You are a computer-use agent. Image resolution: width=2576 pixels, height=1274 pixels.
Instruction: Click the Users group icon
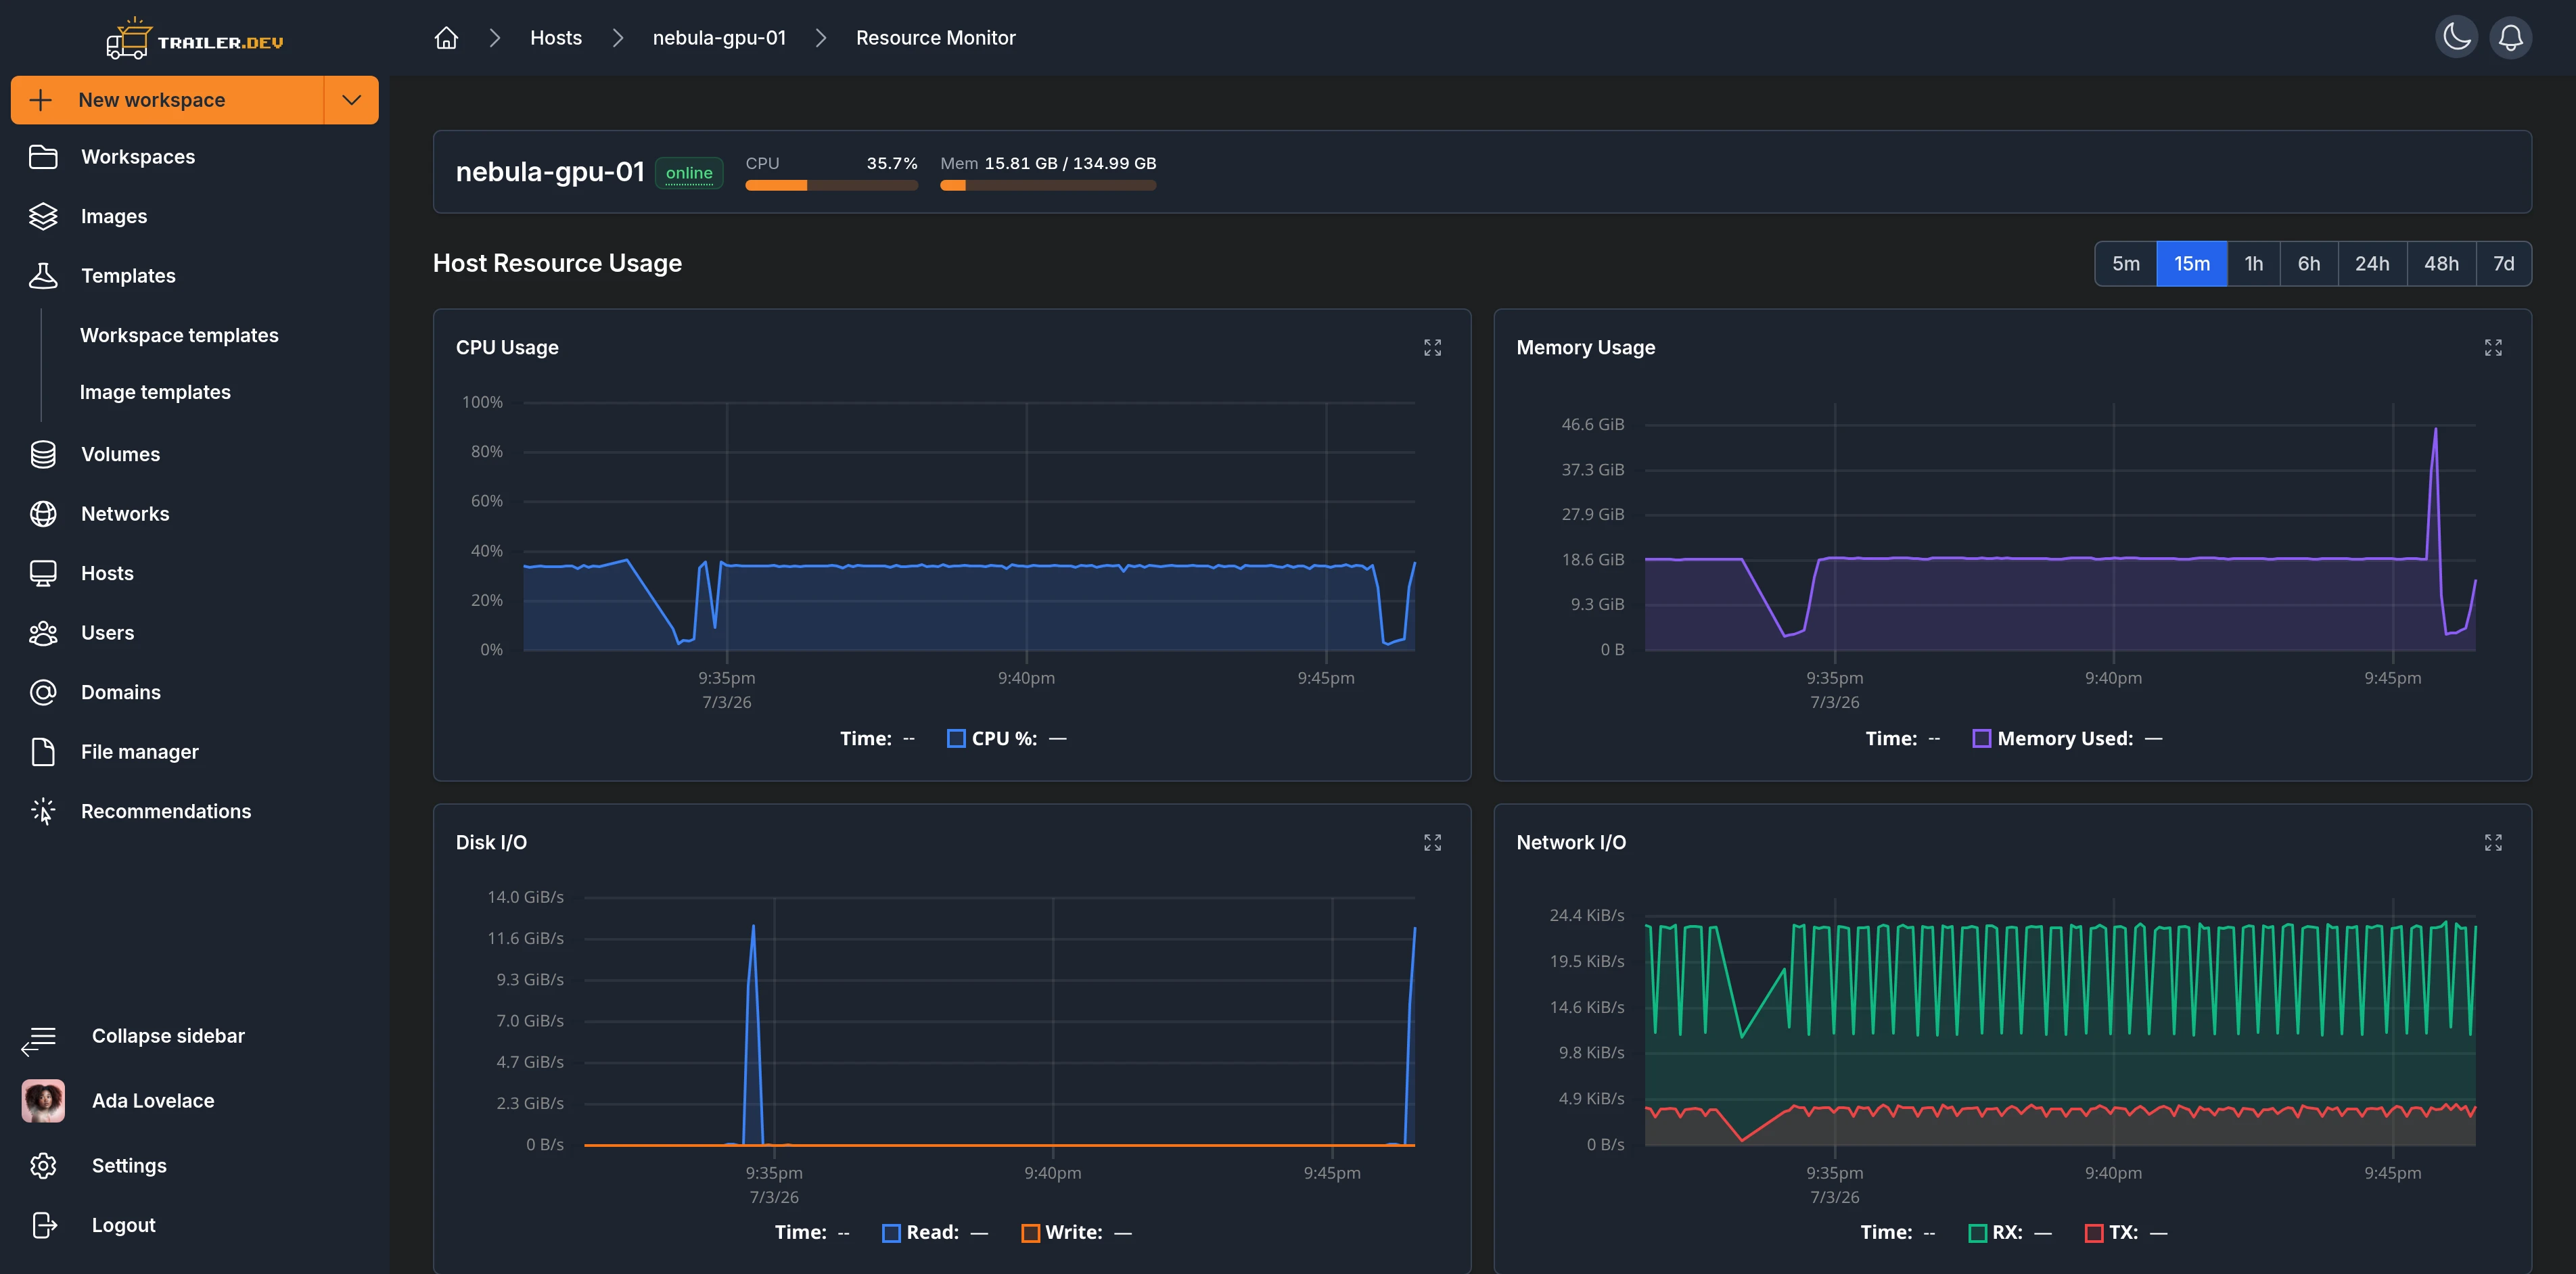[43, 633]
